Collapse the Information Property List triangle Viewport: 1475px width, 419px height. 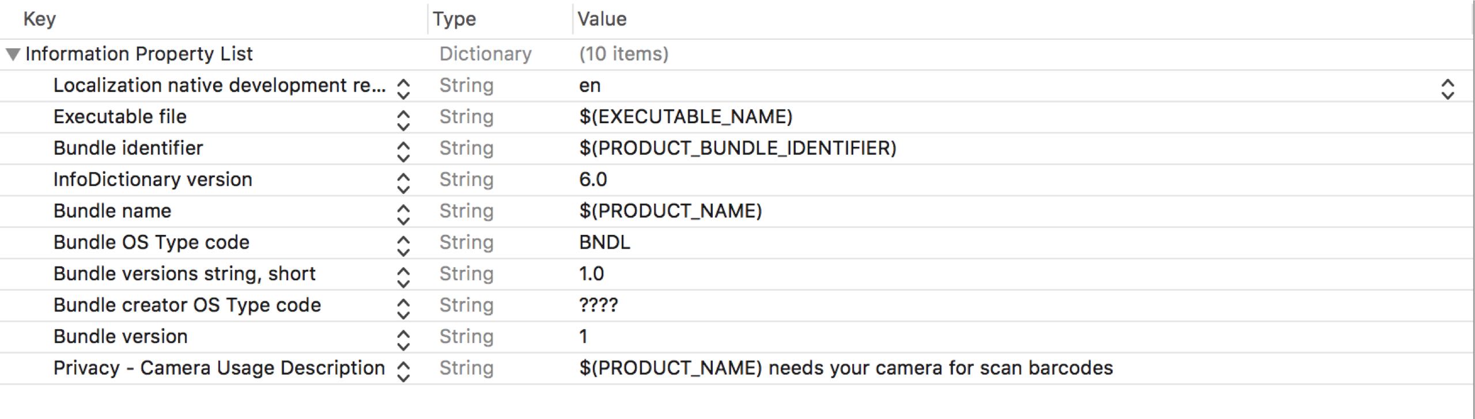[13, 54]
